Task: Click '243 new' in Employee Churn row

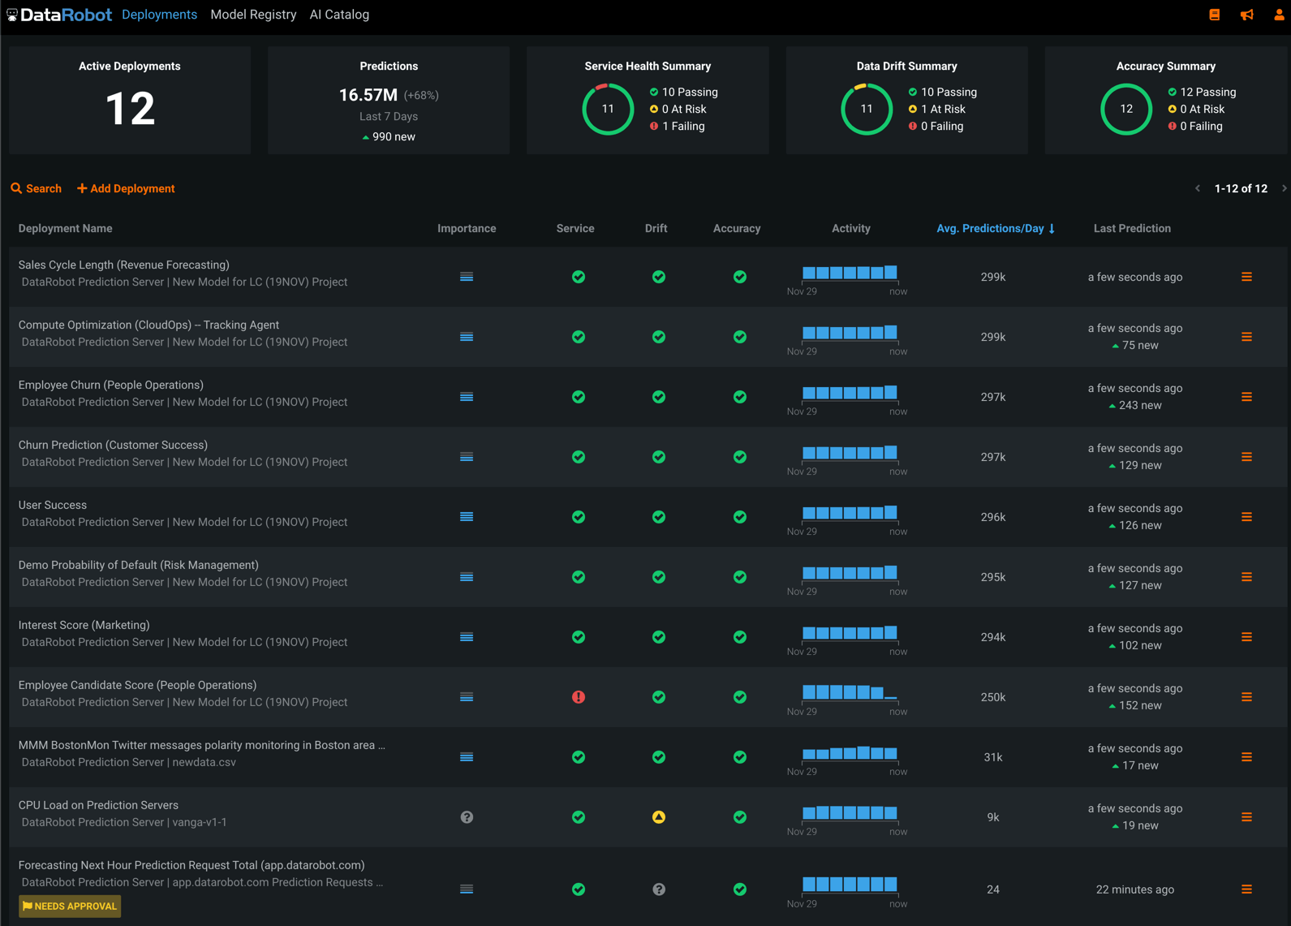Action: click(x=1135, y=405)
